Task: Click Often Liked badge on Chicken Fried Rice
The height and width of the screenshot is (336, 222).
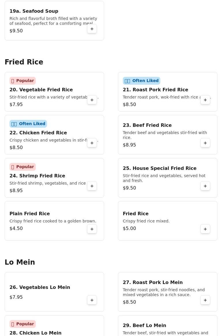Action: [x=28, y=124]
